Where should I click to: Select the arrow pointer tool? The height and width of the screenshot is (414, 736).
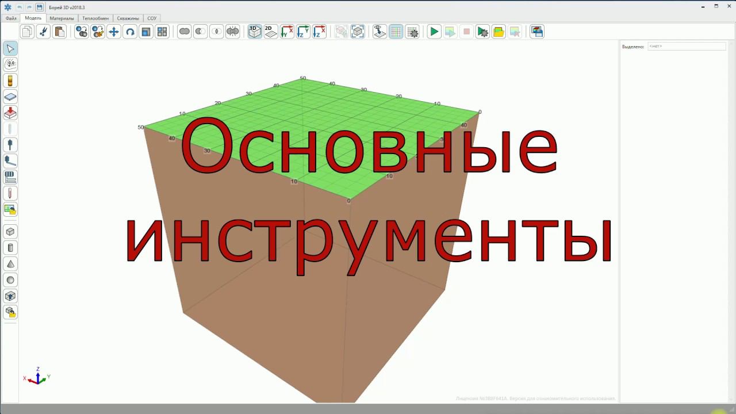coord(10,48)
